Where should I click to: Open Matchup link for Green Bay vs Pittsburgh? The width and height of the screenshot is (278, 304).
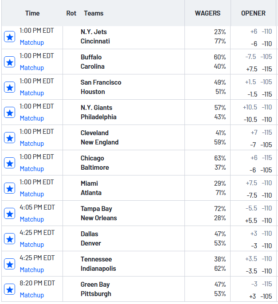coord(32,295)
